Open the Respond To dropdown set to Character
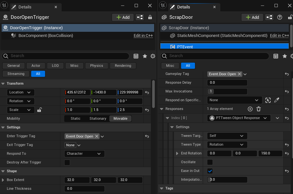293x194 pixels. click(84, 153)
